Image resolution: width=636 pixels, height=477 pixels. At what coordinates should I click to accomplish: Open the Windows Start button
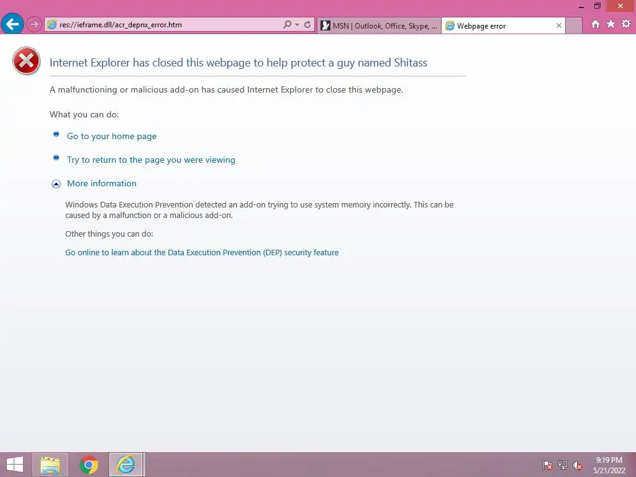[x=15, y=465]
